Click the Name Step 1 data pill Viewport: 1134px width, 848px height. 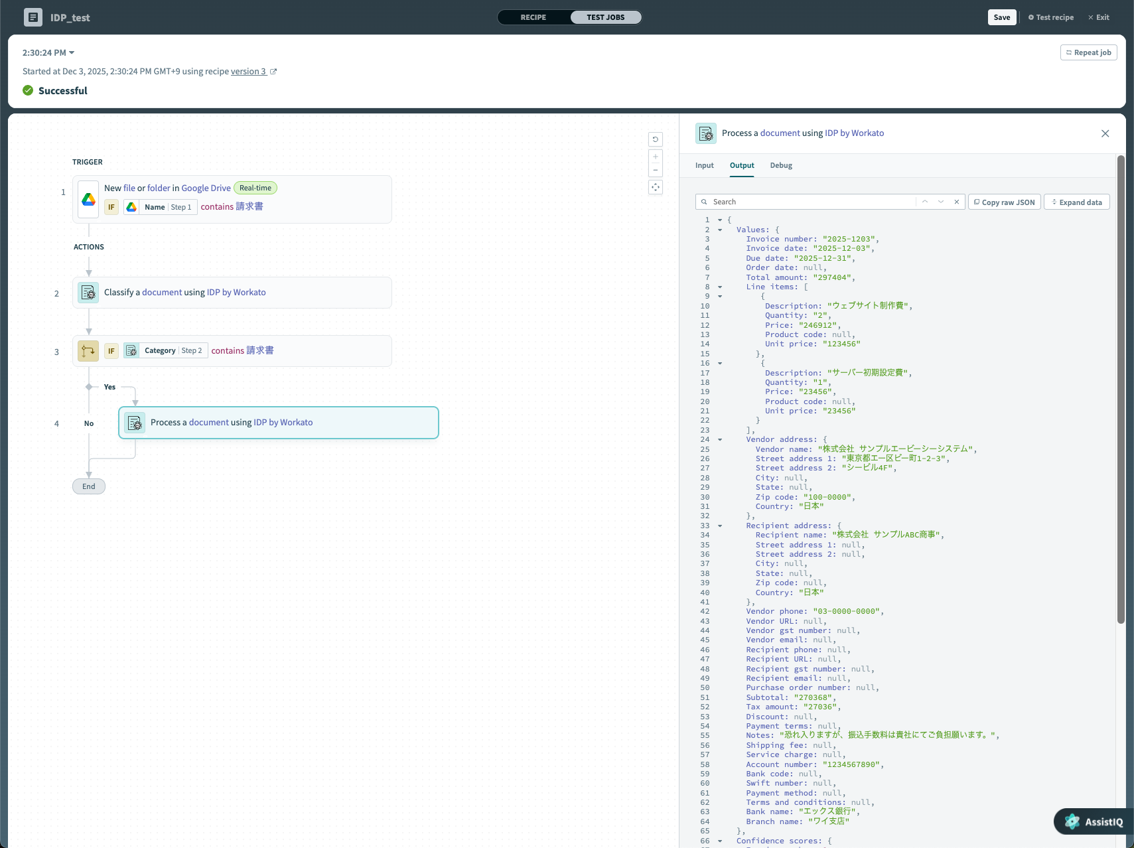coord(160,207)
